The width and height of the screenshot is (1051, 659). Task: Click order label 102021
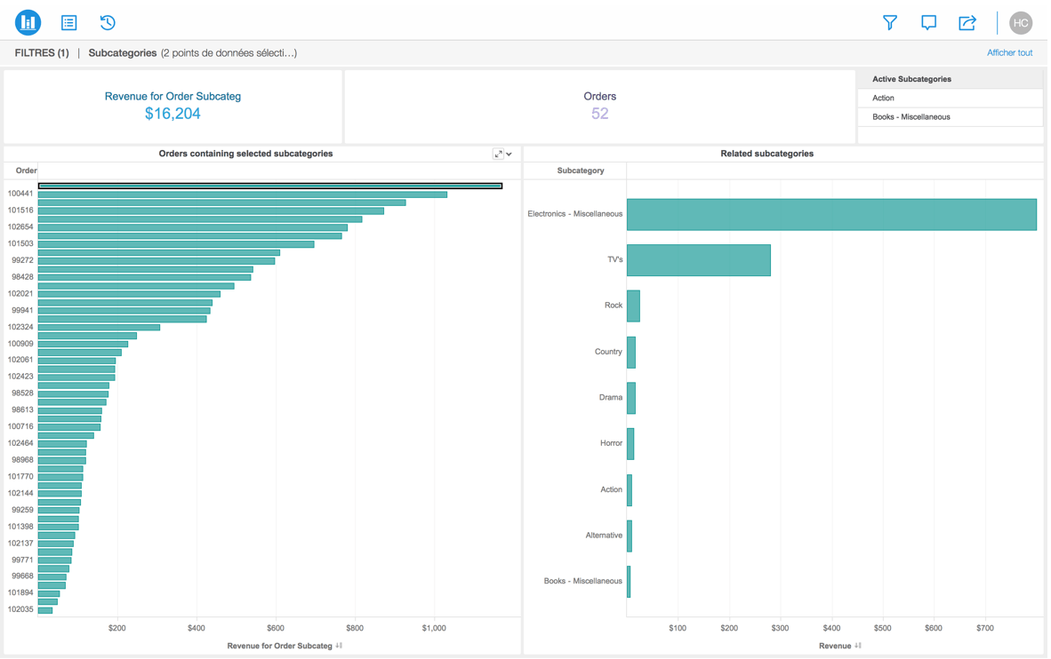pos(20,293)
